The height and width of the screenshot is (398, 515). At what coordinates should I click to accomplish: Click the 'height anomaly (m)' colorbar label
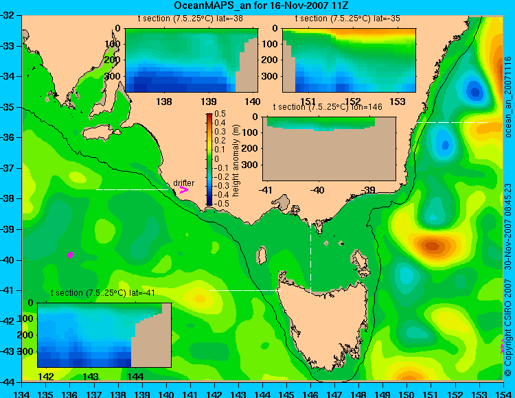coord(236,161)
